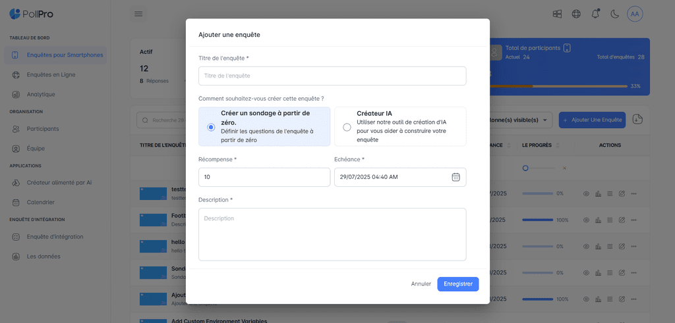Clear the progress filter with x icon

pos(564,168)
